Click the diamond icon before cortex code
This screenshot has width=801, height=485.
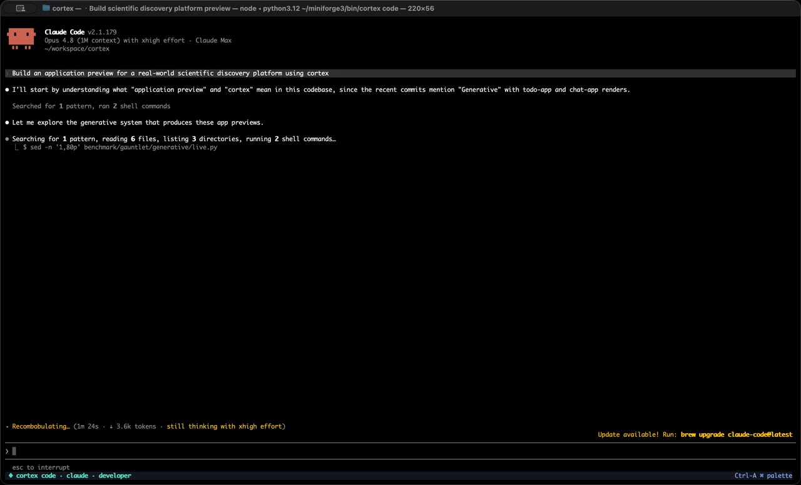(x=11, y=476)
